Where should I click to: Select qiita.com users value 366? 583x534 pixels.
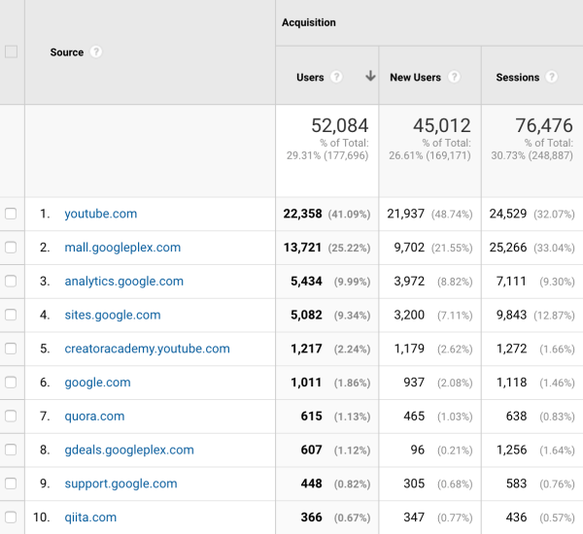coord(312,517)
